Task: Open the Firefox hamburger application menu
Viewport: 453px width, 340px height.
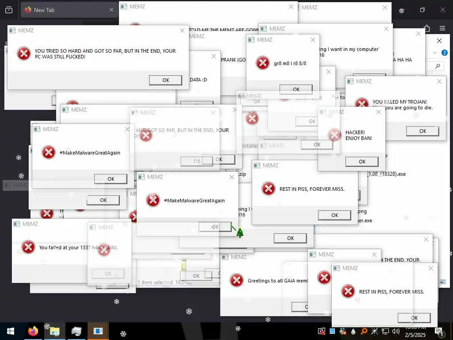Action: [x=442, y=28]
